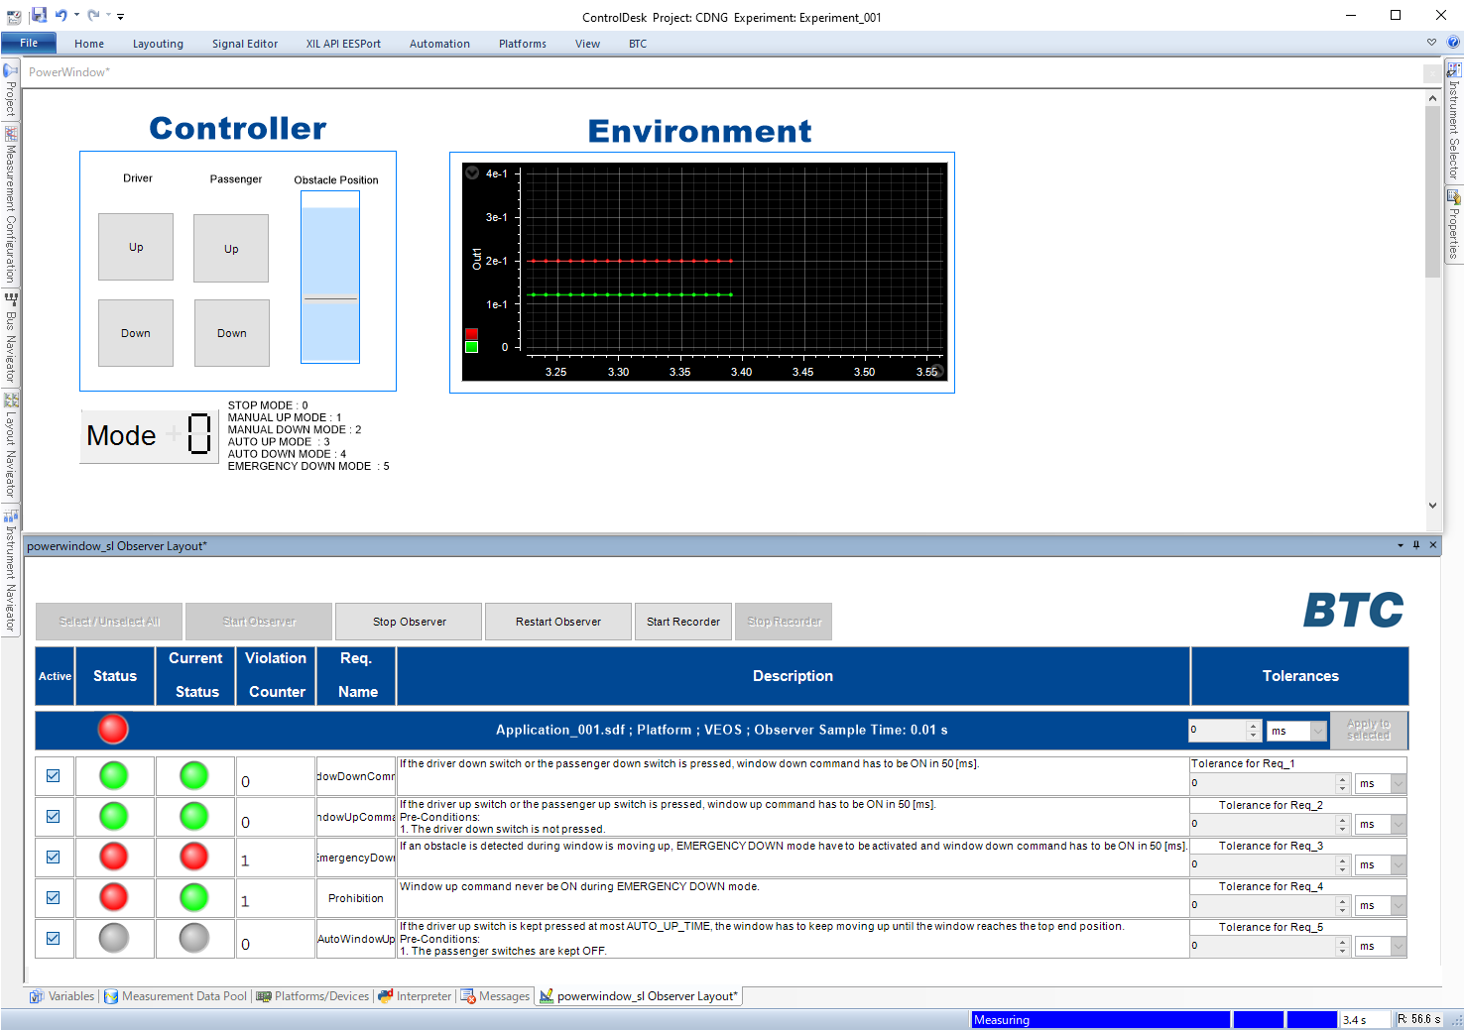Uncheck Active checkbox for AutoWindowUp row
This screenshot has height=1031, width=1465.
click(54, 939)
